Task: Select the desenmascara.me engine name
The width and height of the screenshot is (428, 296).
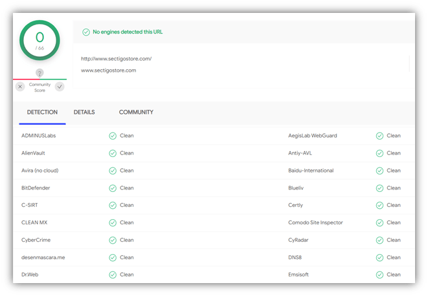Action: pos(43,257)
